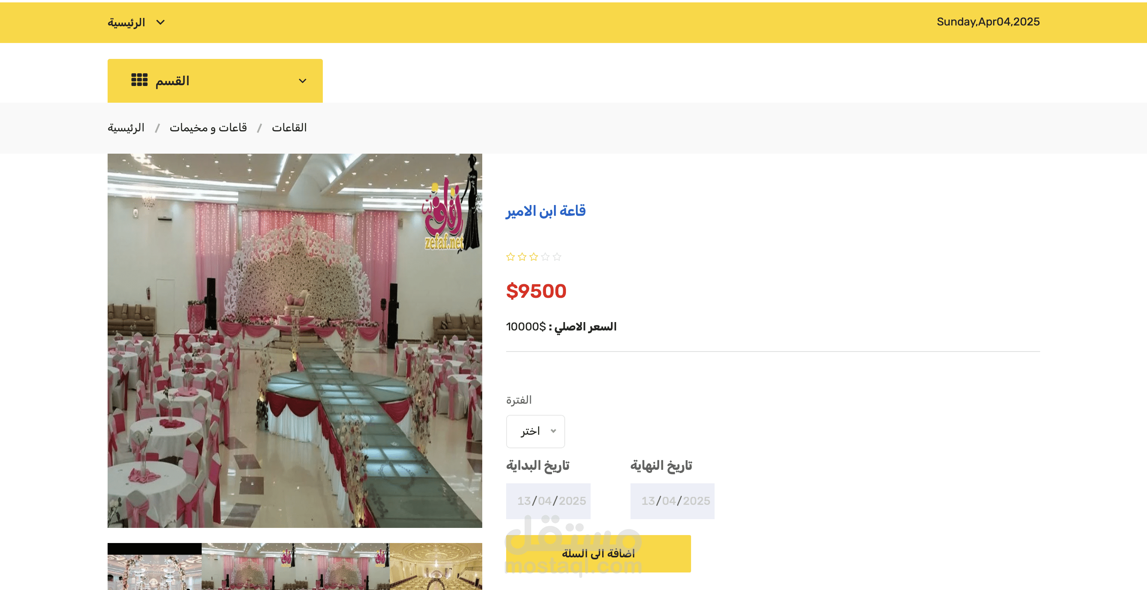
Task: Open the القاعات breadcrumb item
Action: pos(289,128)
